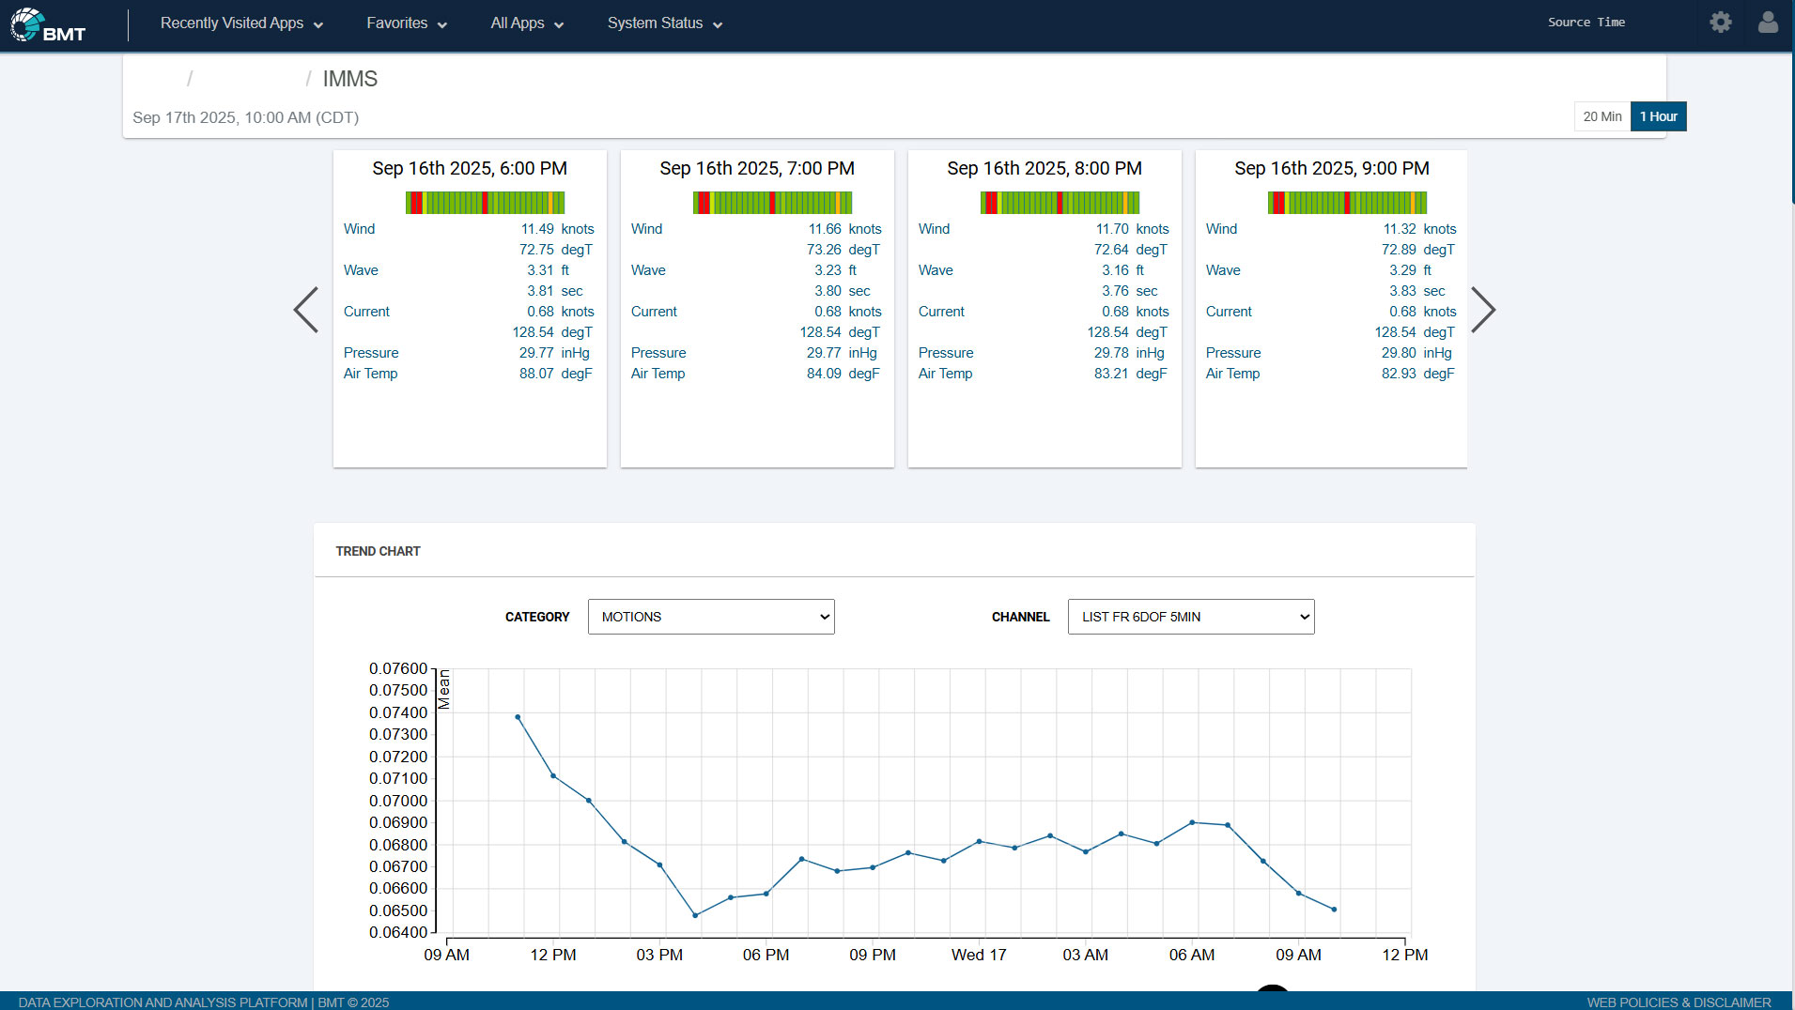Expand the System Status menu
The width and height of the screenshot is (1795, 1010).
pyautogui.click(x=664, y=23)
